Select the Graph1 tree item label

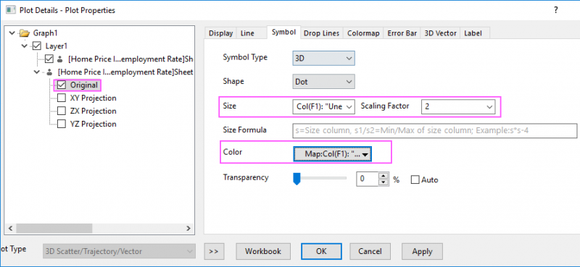(45, 33)
